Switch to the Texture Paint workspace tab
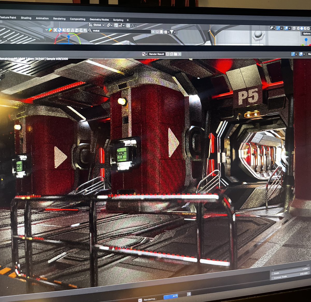311x302 pixels. 8,17
